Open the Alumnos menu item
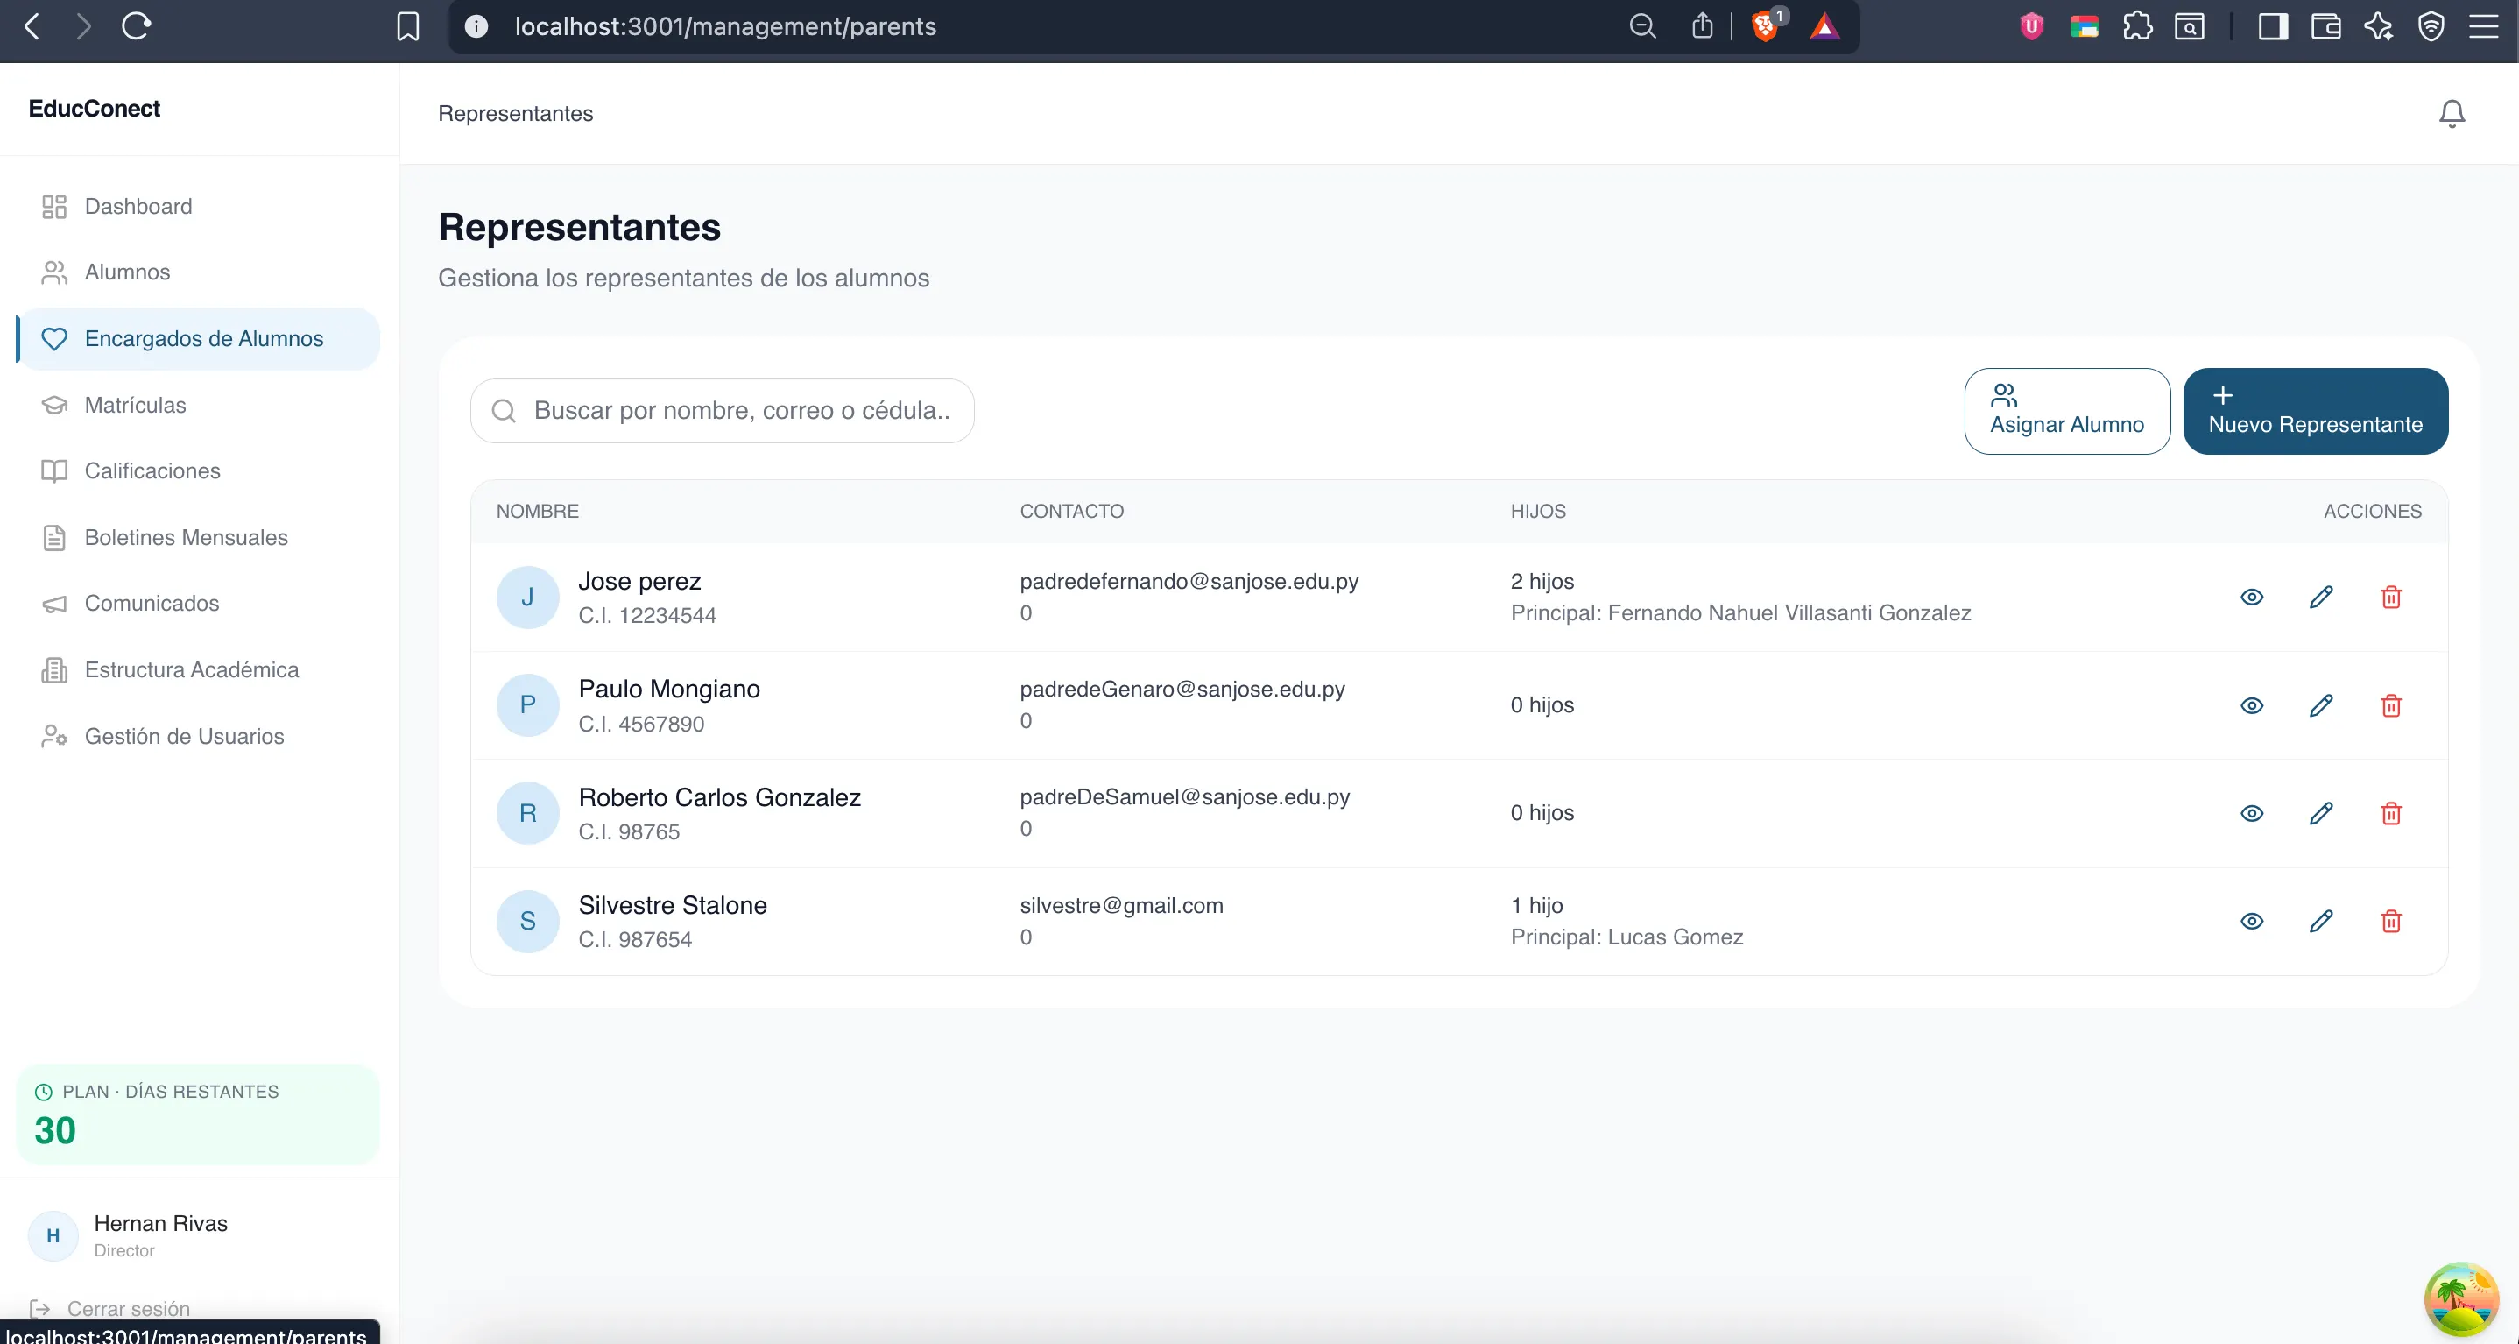The height and width of the screenshot is (1344, 2519). [127, 272]
